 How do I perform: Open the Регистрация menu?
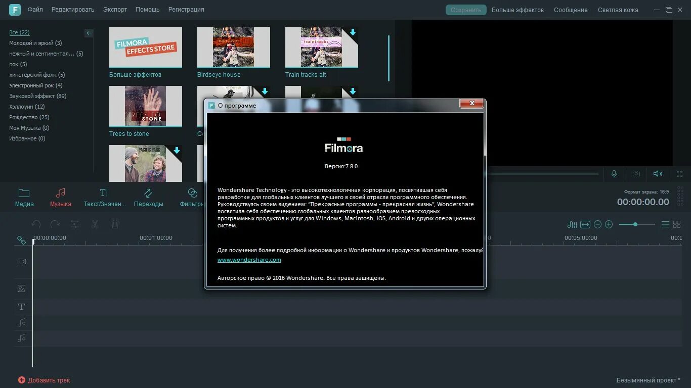(186, 10)
